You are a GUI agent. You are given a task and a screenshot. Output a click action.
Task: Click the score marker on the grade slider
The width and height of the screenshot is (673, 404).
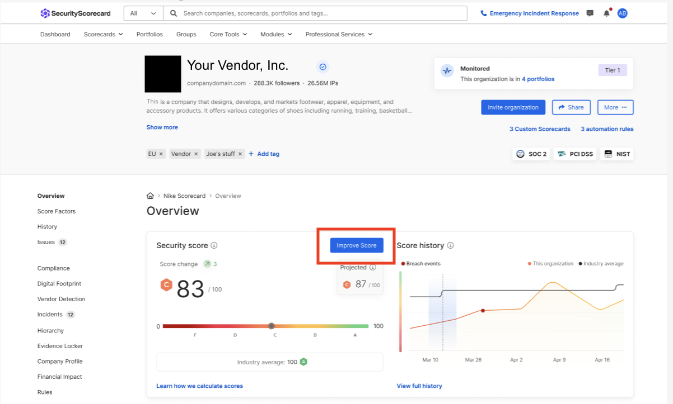pos(272,326)
